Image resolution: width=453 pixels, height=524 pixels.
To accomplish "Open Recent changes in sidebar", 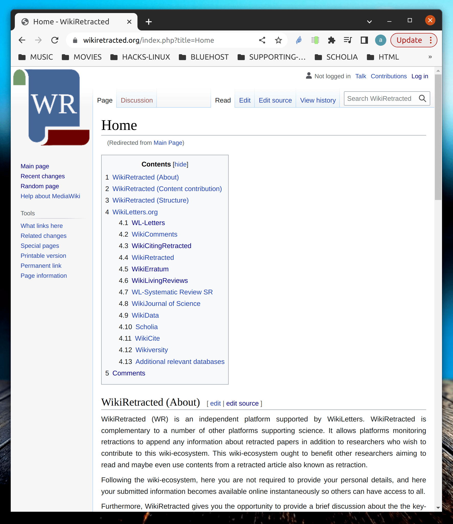I will [43, 176].
